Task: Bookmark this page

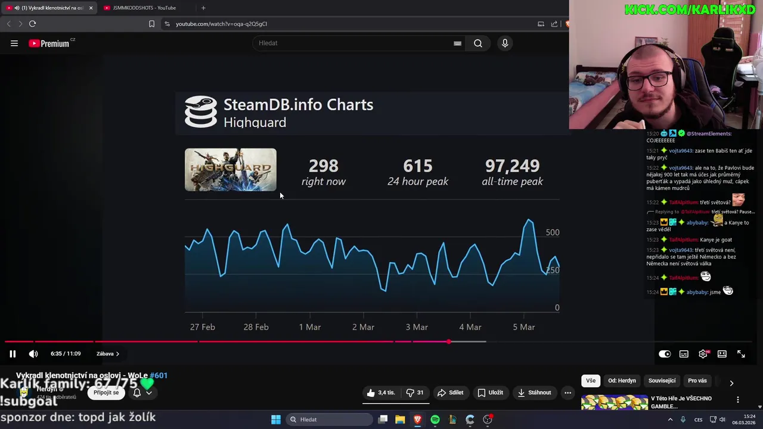Action: 151,24
